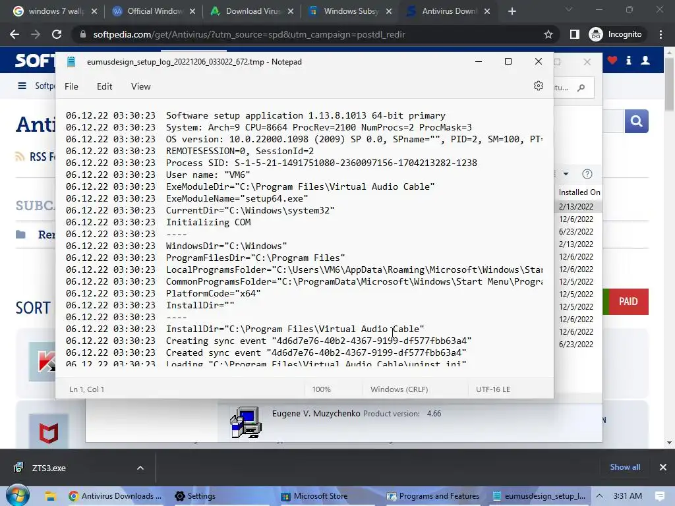The image size is (675, 506).
Task: Switch to Antivirus Downloads Chrome taskbar item
Action: coord(115,496)
